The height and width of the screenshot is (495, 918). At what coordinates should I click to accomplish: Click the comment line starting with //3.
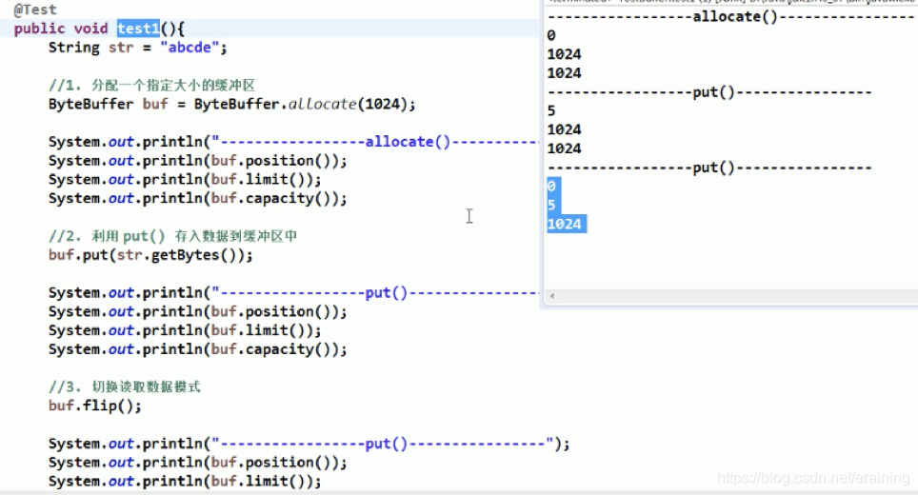pos(124,387)
